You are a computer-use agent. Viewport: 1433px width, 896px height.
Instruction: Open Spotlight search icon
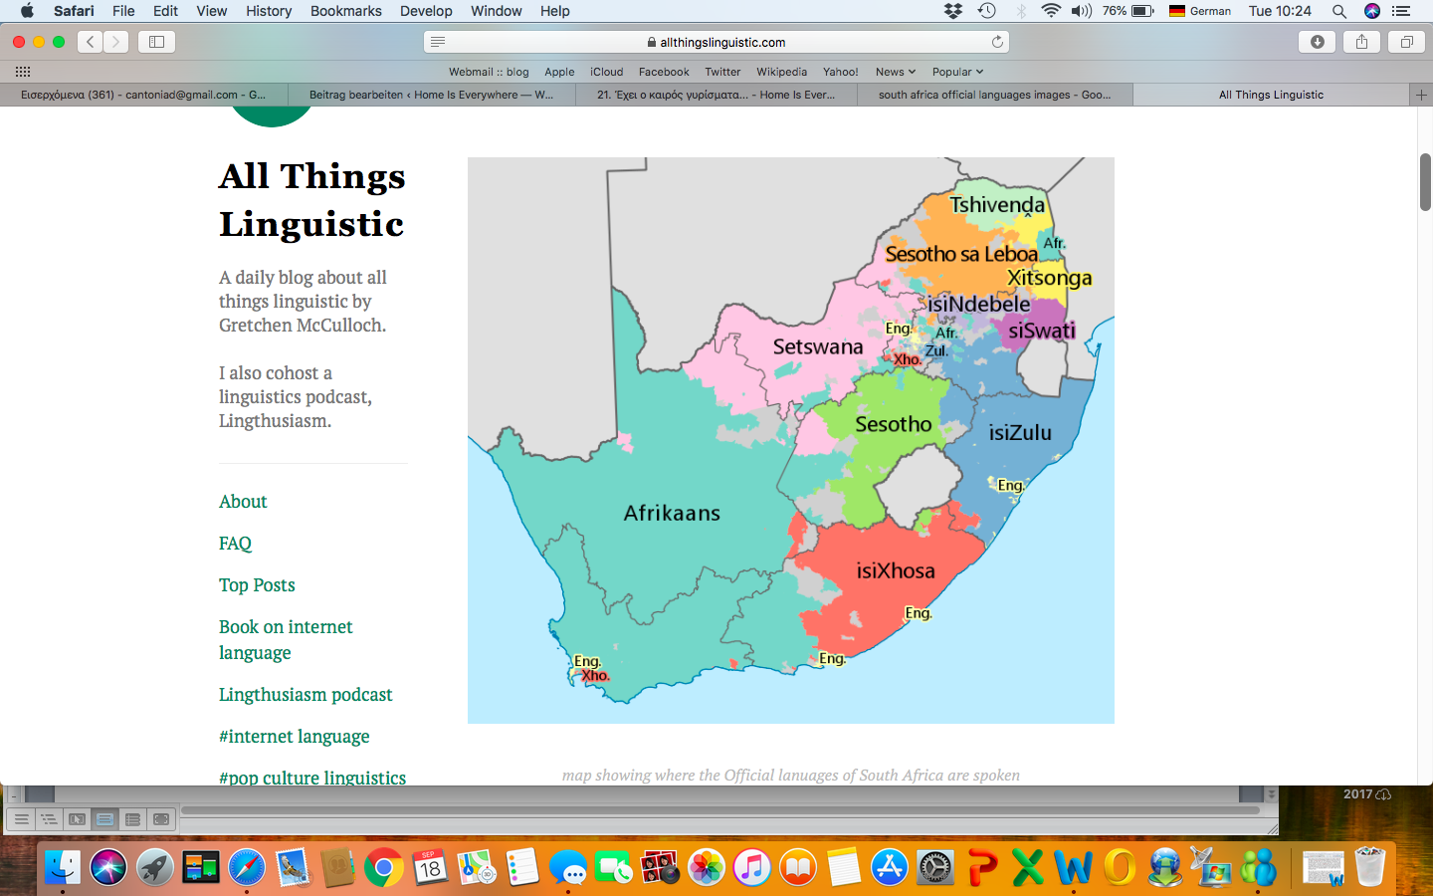click(x=1339, y=11)
